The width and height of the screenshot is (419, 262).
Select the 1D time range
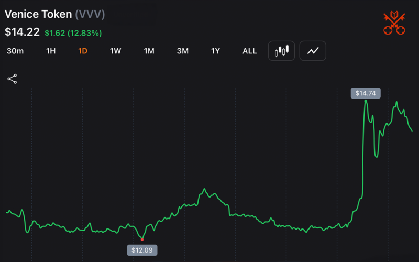pyautogui.click(x=83, y=51)
